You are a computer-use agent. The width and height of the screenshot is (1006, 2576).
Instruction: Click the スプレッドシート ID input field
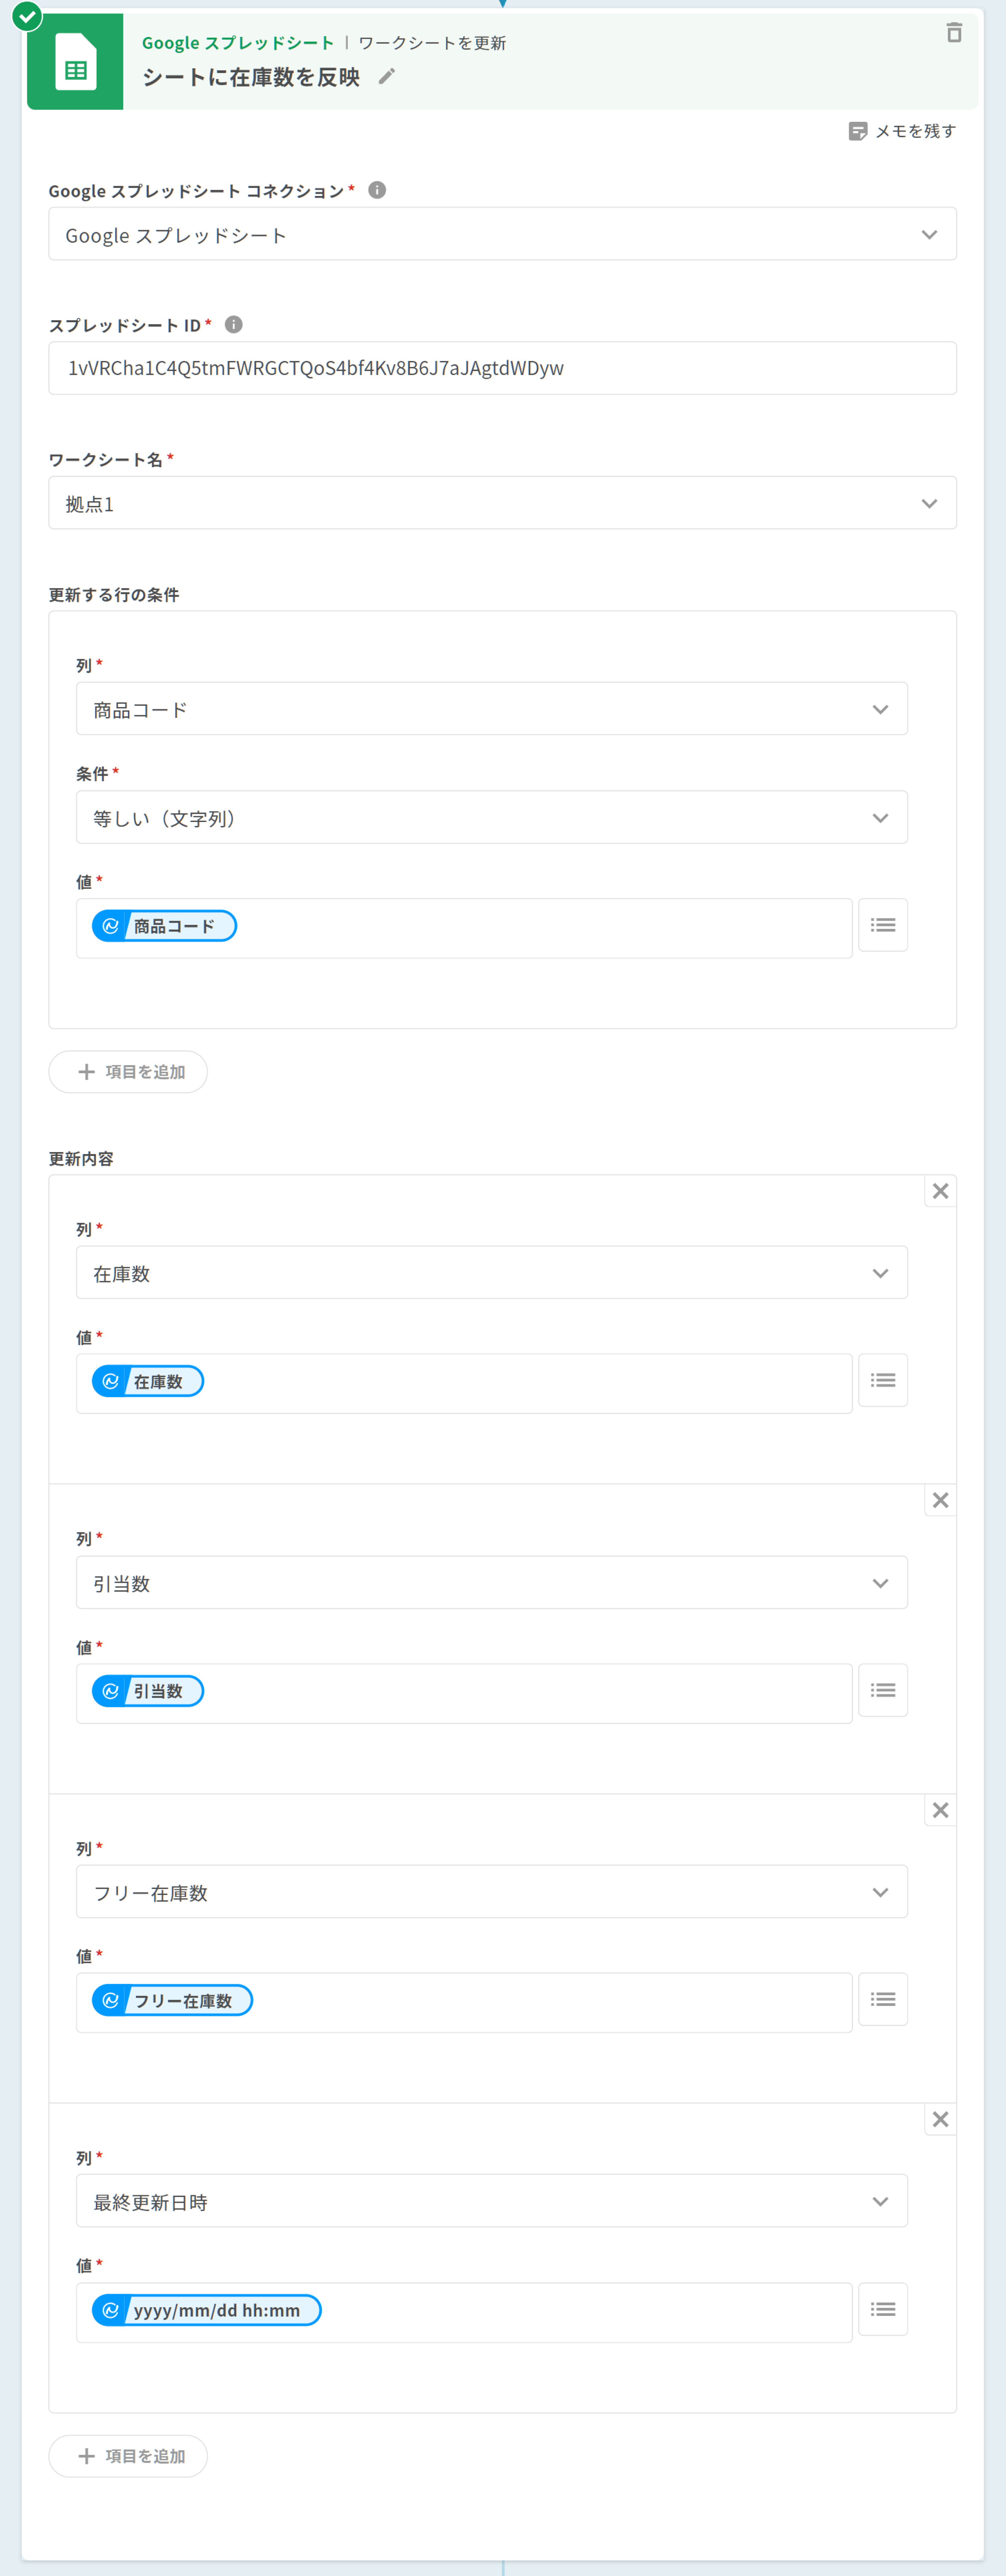tap(502, 368)
